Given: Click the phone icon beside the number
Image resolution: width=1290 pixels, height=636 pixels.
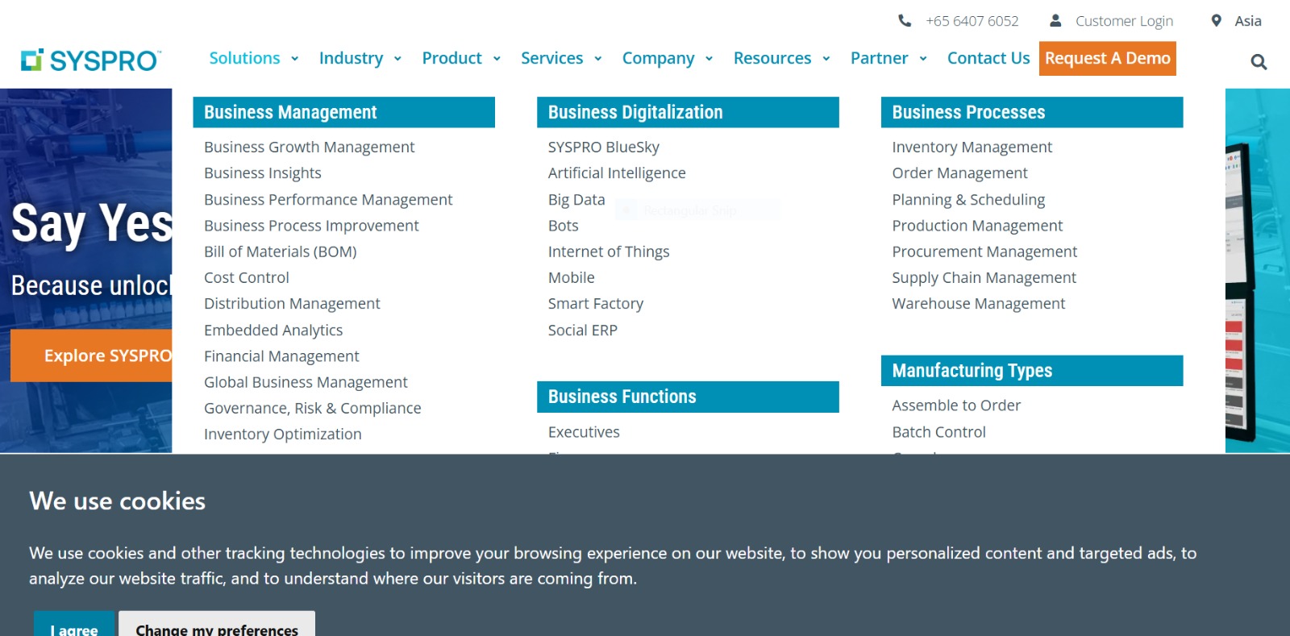Looking at the screenshot, I should [905, 20].
